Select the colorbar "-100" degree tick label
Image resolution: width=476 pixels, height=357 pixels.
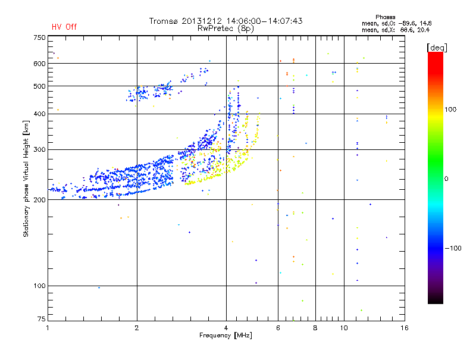(x=453, y=248)
